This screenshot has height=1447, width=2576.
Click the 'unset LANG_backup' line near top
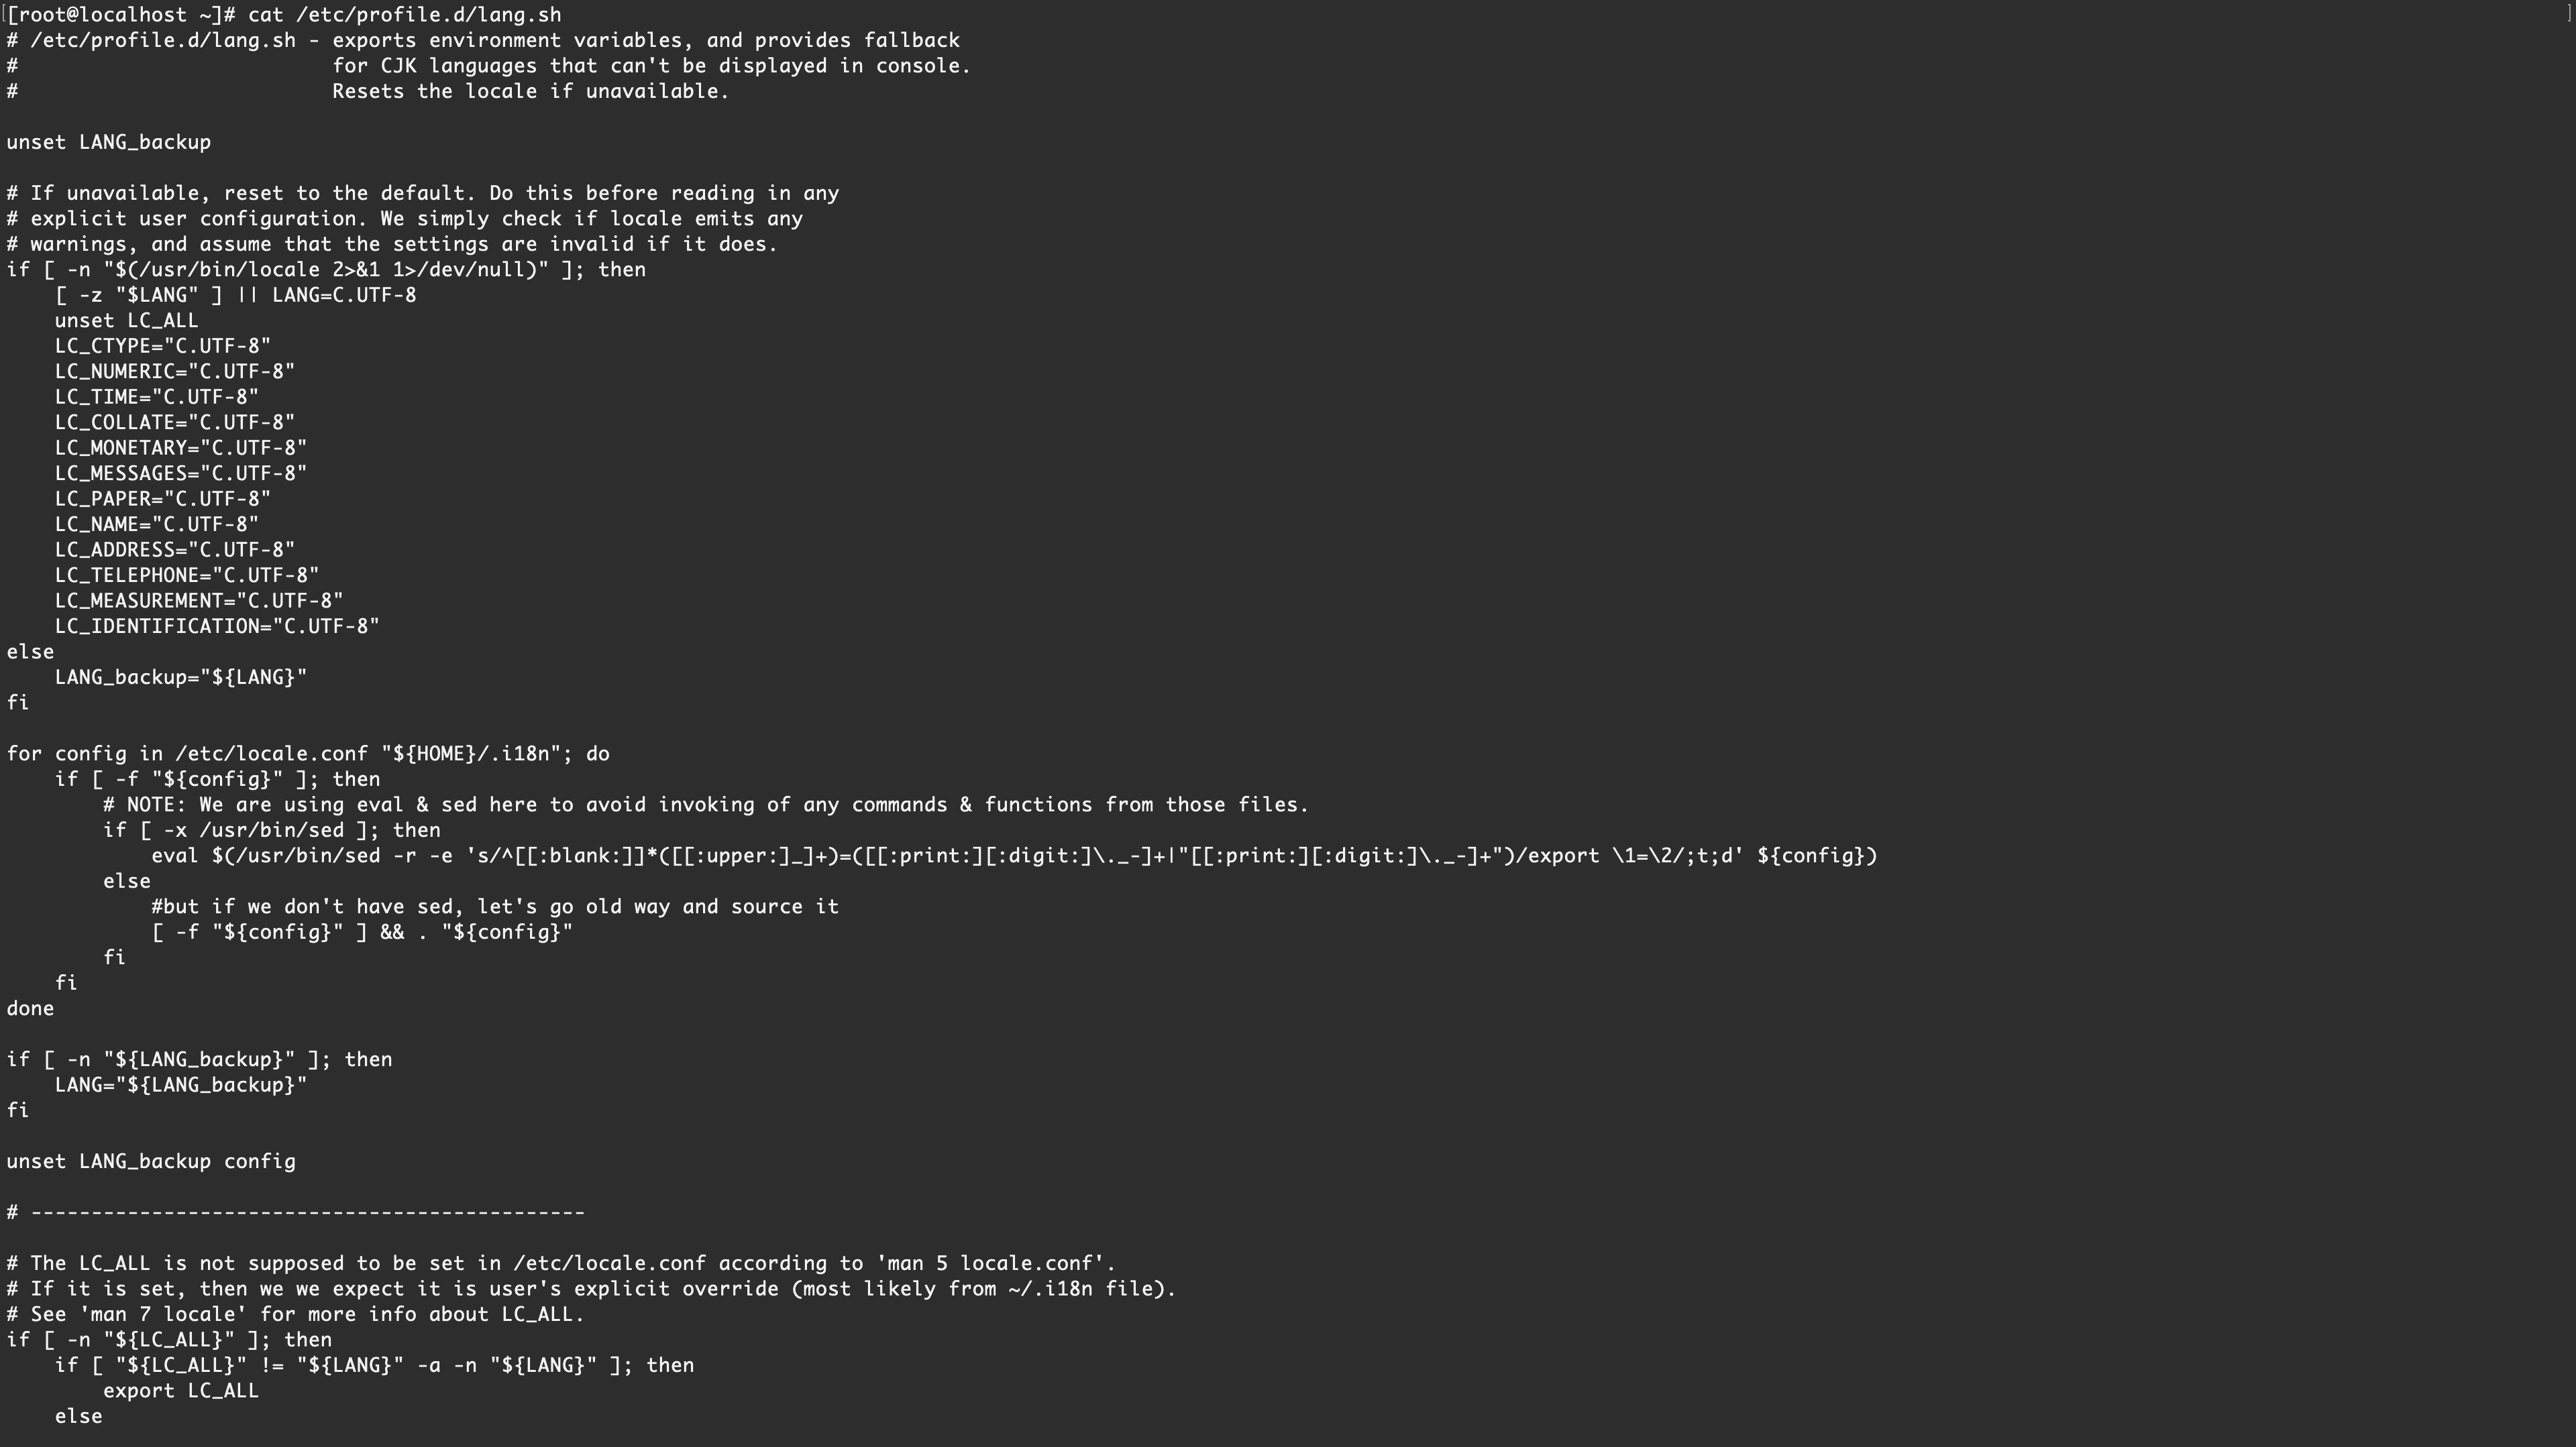pos(109,142)
